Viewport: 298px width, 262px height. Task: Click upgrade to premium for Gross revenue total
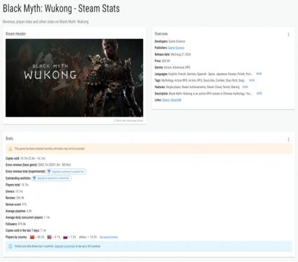tap(66, 171)
